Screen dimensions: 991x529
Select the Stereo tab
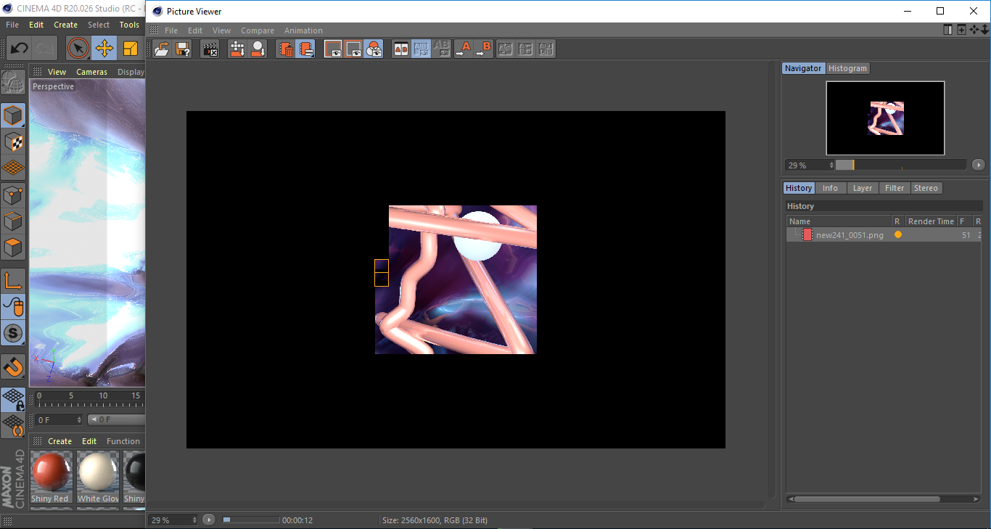(926, 188)
